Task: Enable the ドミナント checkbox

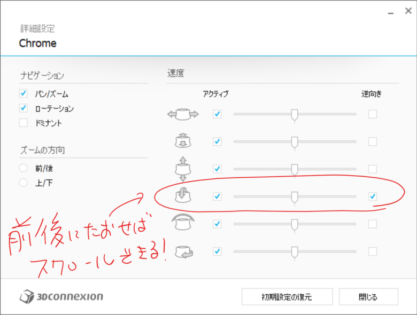Action: pyautogui.click(x=23, y=123)
